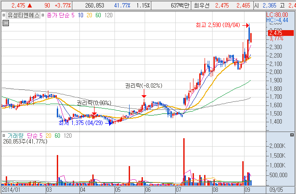Select the 종가 단순 moving average label

[x=58, y=15]
